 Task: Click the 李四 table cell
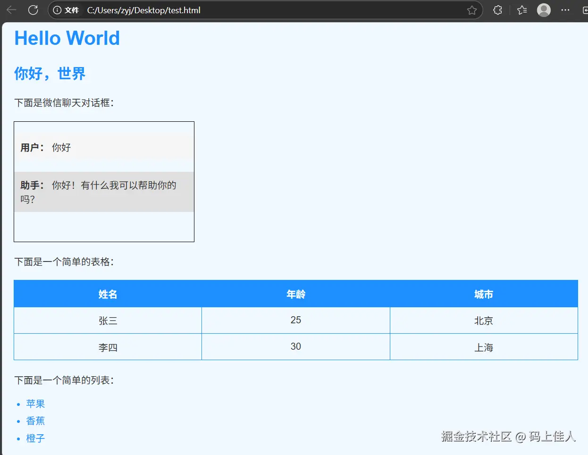(108, 347)
